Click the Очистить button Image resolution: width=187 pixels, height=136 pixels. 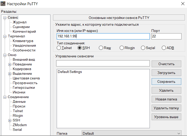point(166,64)
